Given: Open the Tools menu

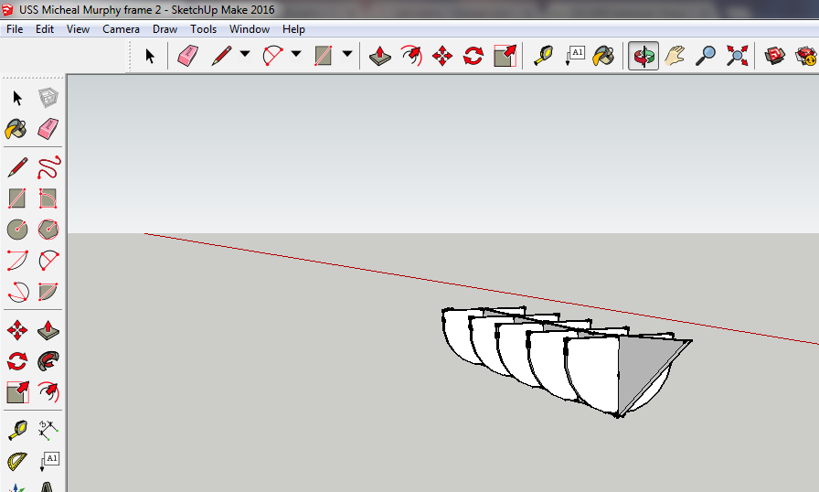Looking at the screenshot, I should click(x=203, y=29).
